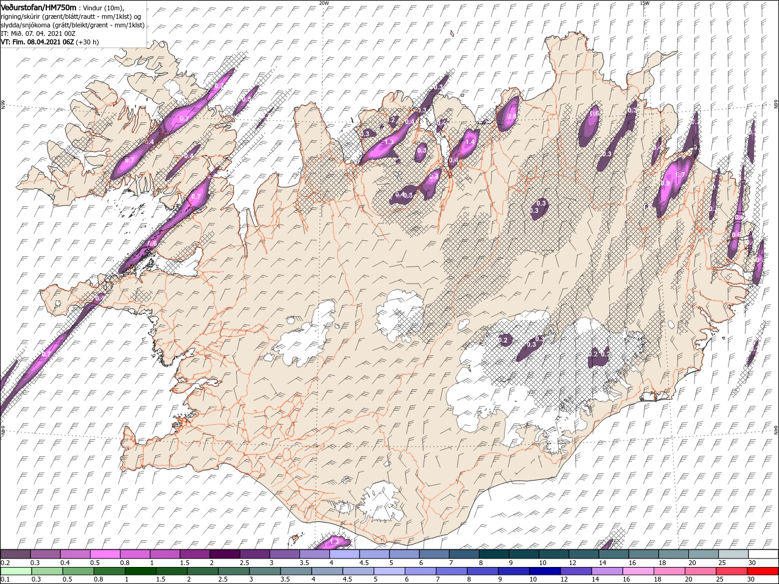Screen dimensions: 779x584
Task: Select lower legend swatch between 6 and 7
Action: coord(421,571)
